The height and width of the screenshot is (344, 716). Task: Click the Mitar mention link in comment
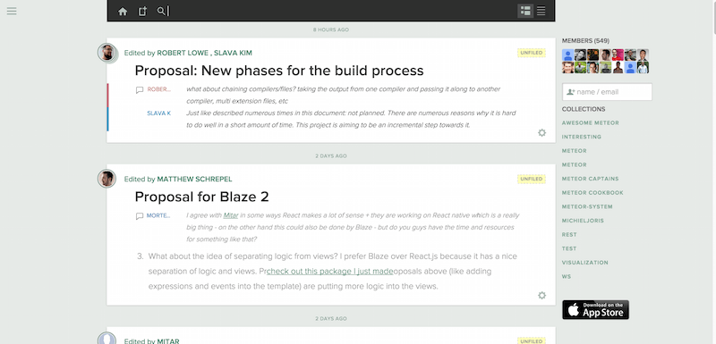click(x=231, y=215)
